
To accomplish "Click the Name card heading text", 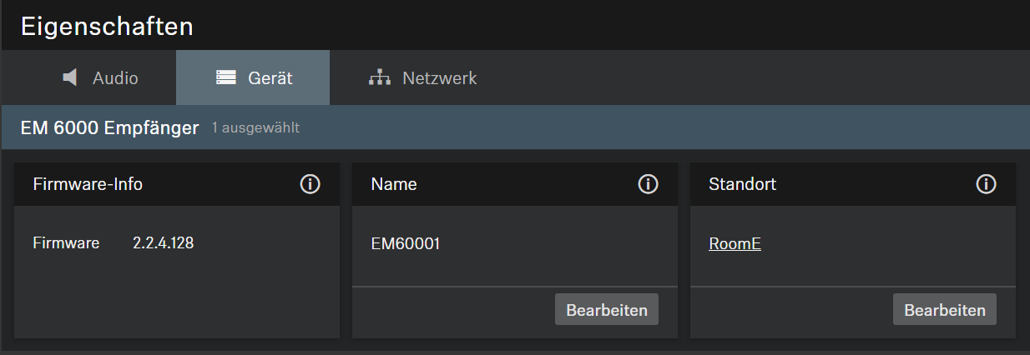I will [x=393, y=184].
